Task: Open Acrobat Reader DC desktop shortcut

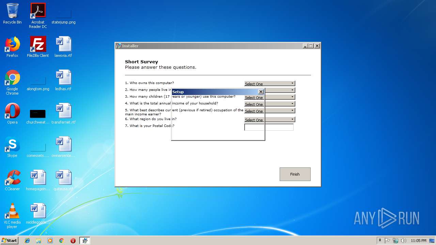Action: coord(38,16)
